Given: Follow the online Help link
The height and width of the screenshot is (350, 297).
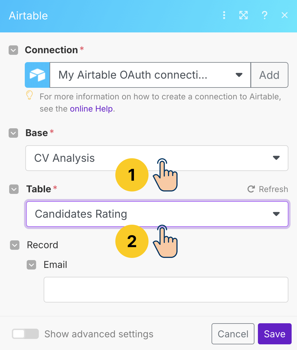Looking at the screenshot, I should tap(91, 109).
